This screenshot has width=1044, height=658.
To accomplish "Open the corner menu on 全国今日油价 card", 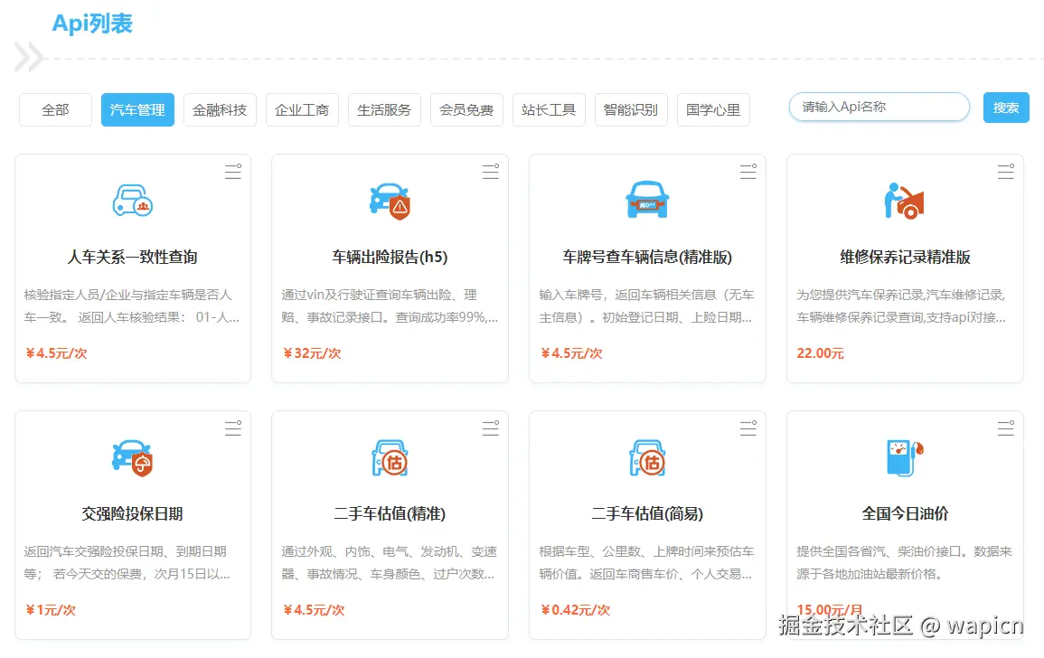I will pos(1005,428).
